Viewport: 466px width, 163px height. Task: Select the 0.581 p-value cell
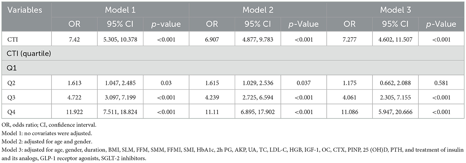441,82
